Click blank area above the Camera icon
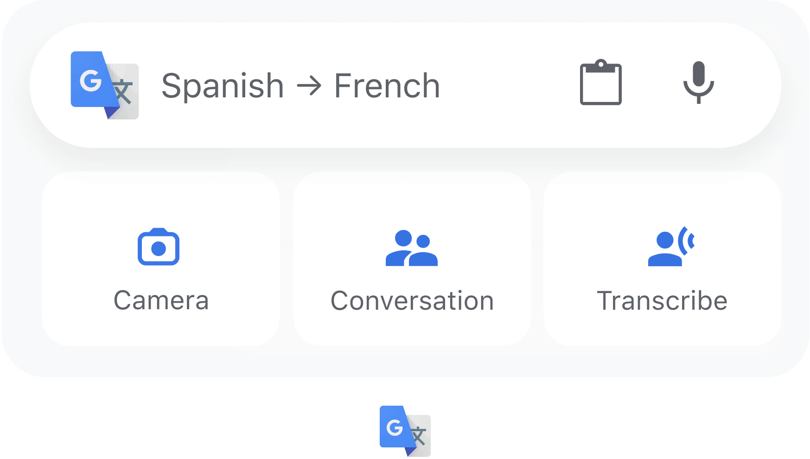Image resolution: width=810 pixels, height=459 pixels. (161, 199)
